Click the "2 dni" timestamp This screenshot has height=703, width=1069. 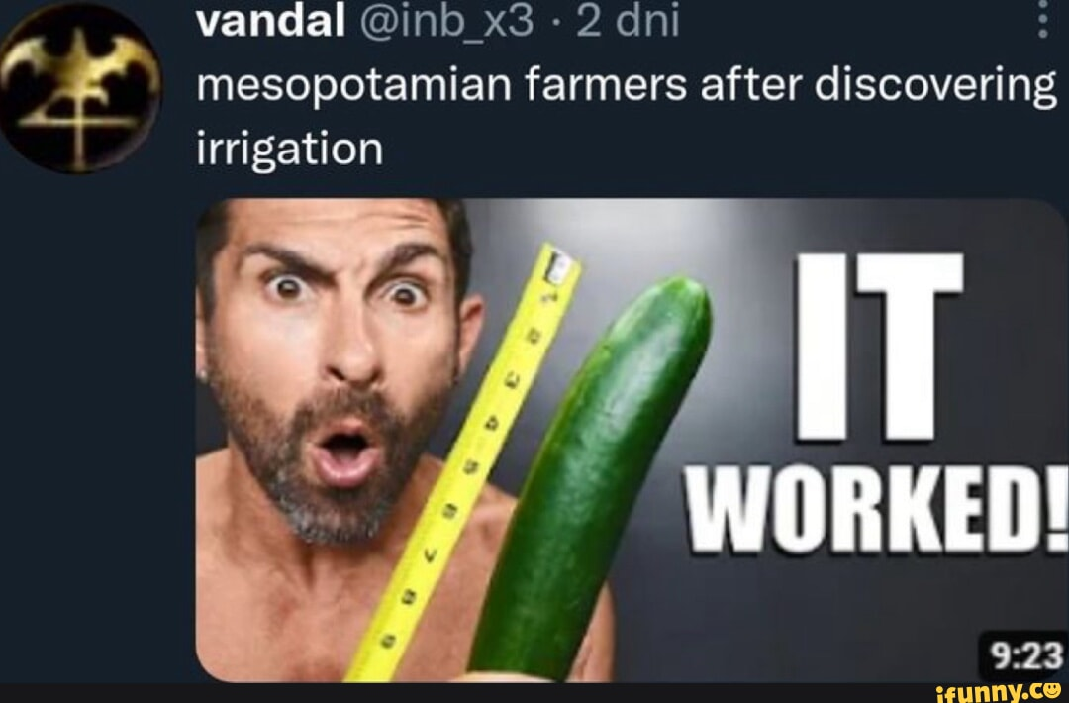pyautogui.click(x=628, y=22)
